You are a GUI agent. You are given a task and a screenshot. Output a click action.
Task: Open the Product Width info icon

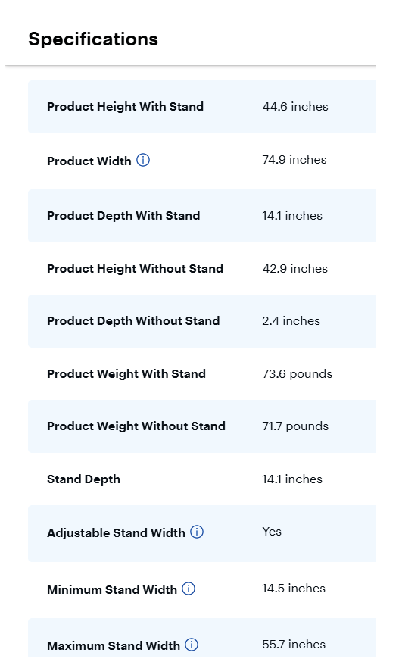143,161
